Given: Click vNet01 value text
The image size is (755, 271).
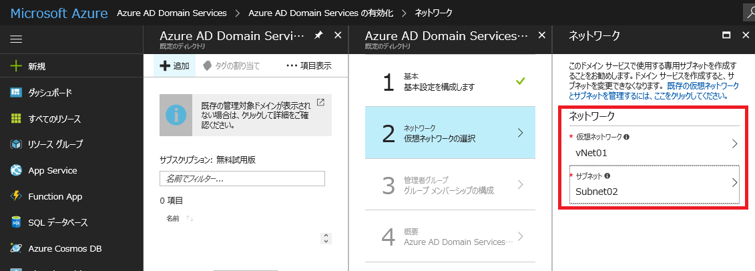Looking at the screenshot, I should coord(591,153).
